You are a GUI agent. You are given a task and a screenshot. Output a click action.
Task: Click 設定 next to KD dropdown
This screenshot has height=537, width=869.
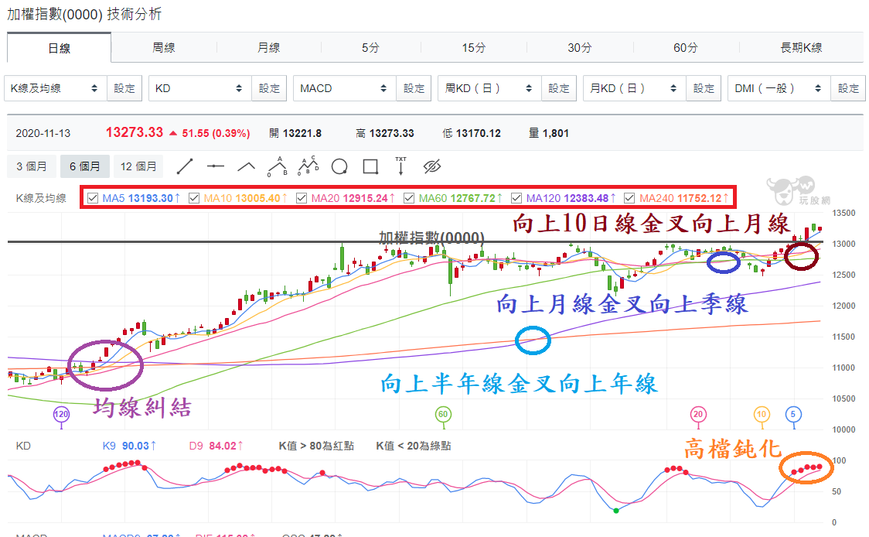coord(269,88)
